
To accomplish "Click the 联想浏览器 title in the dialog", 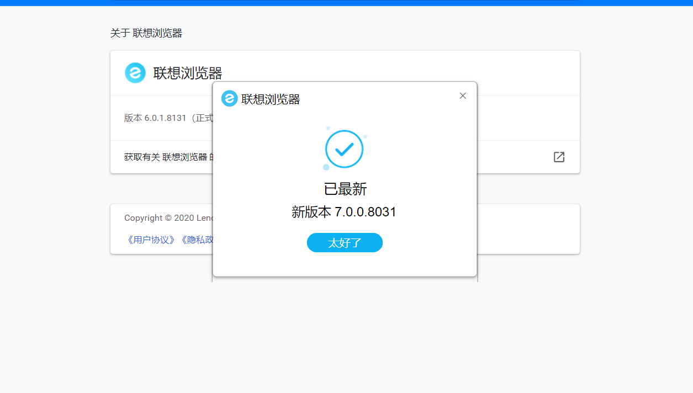I will click(x=271, y=99).
